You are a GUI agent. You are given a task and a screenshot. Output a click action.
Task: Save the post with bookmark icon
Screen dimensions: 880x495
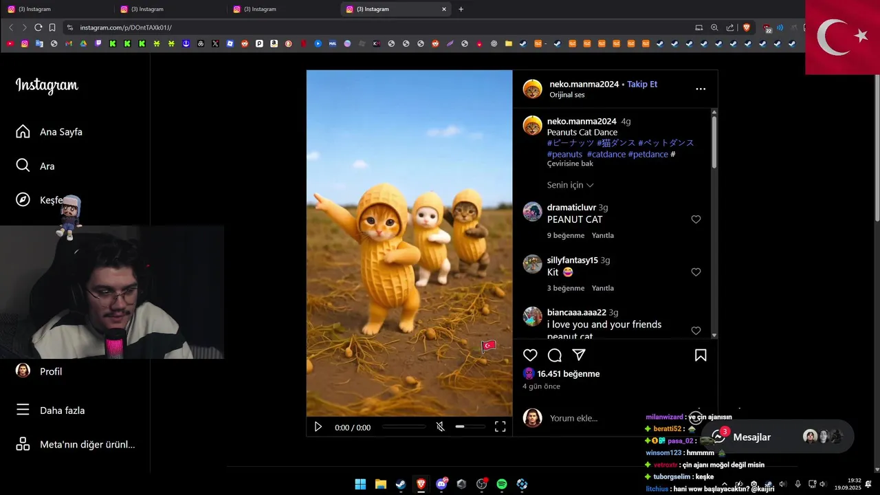point(701,355)
